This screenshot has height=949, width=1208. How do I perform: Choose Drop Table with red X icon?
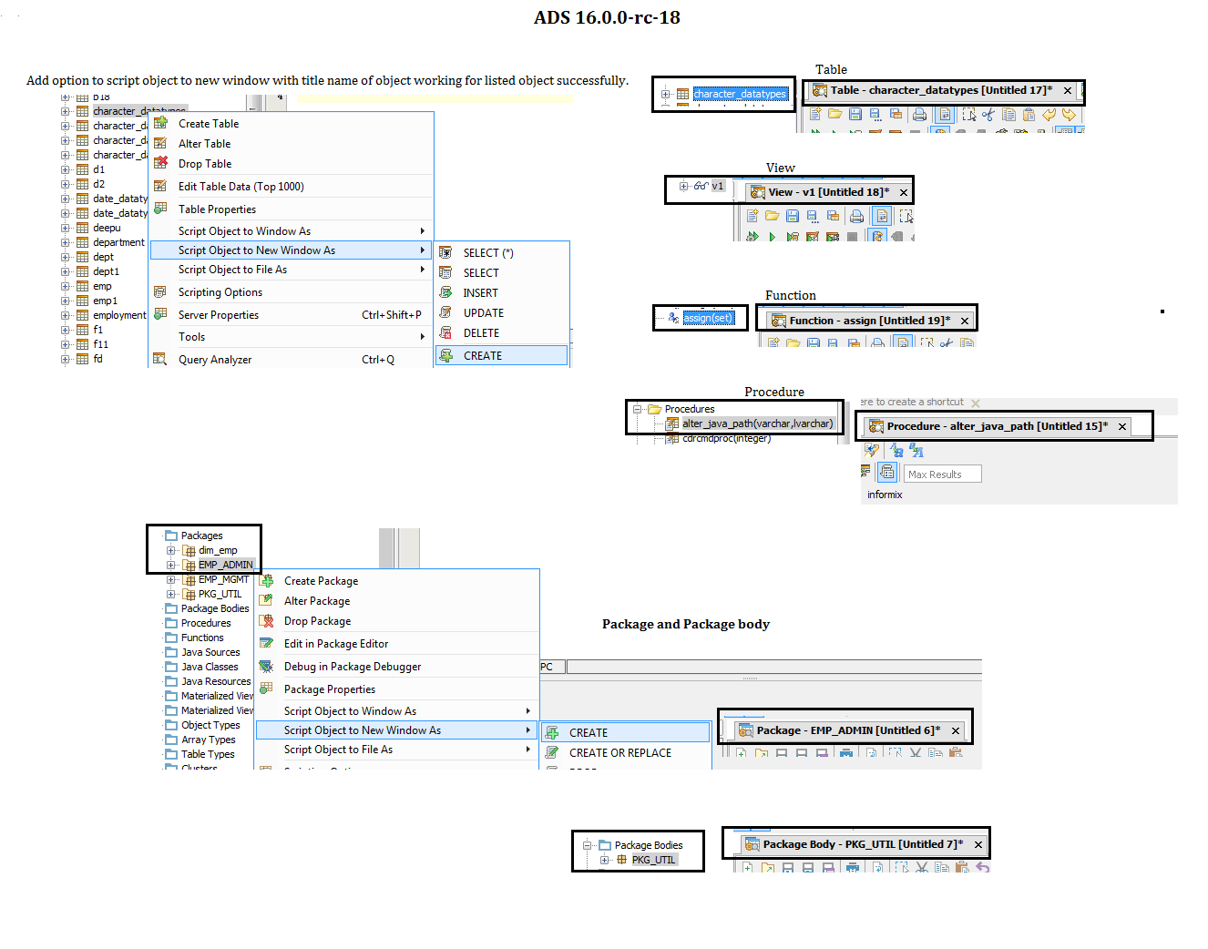click(291, 163)
